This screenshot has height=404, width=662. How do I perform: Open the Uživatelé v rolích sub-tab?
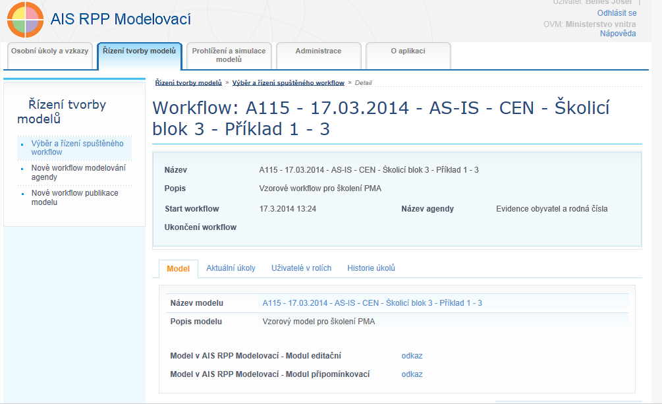coord(301,268)
